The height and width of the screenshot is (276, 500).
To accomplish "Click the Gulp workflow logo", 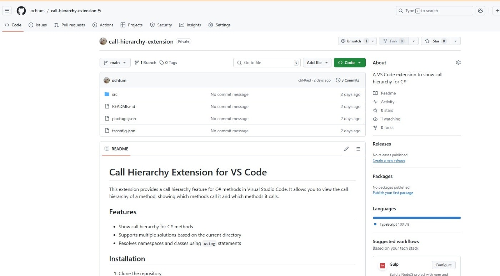I will point(382,265).
